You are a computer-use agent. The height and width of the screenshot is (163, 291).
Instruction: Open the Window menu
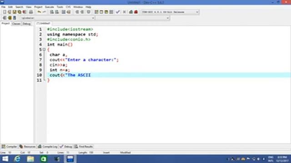78,7
